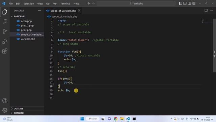Click line number 18 in the gutter
Viewport: 216px width, 122px height.
coord(51,86)
